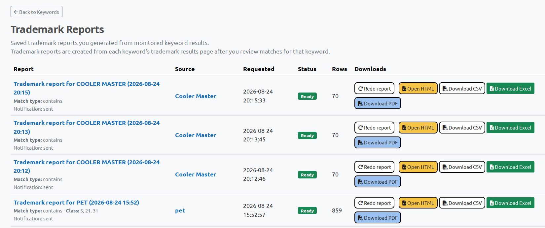Open HTML for COOLER MASTER 20:13 report
The image size is (545, 228).
418,128
